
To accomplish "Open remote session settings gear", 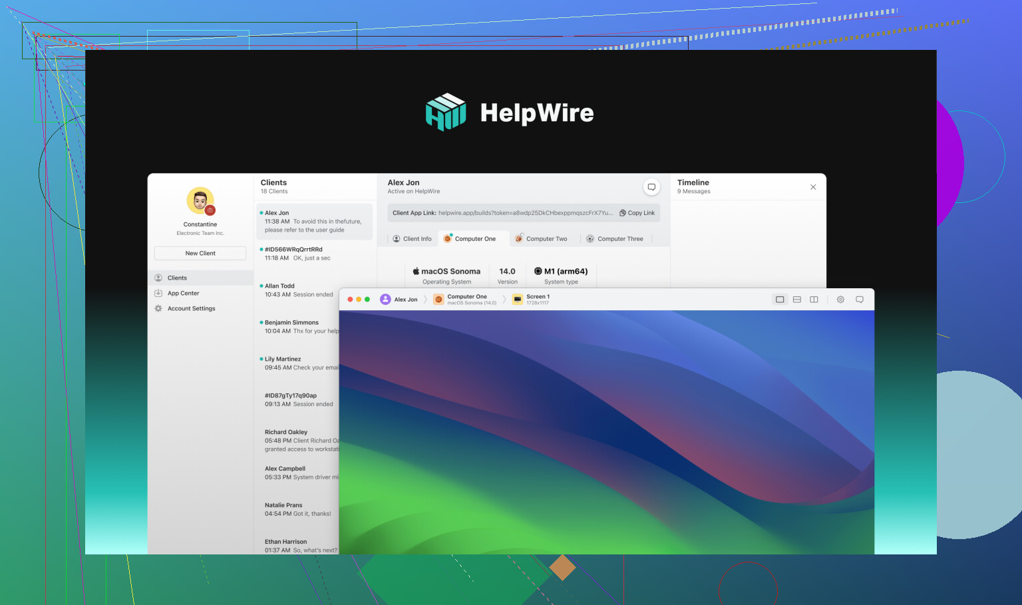I will pos(840,300).
